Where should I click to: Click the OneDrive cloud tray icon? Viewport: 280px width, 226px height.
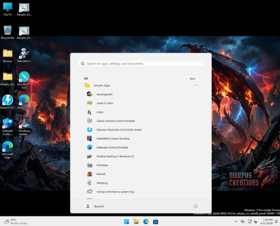pos(242,222)
